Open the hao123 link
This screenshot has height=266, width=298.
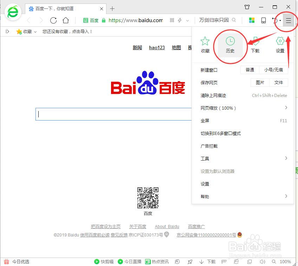[157, 47]
